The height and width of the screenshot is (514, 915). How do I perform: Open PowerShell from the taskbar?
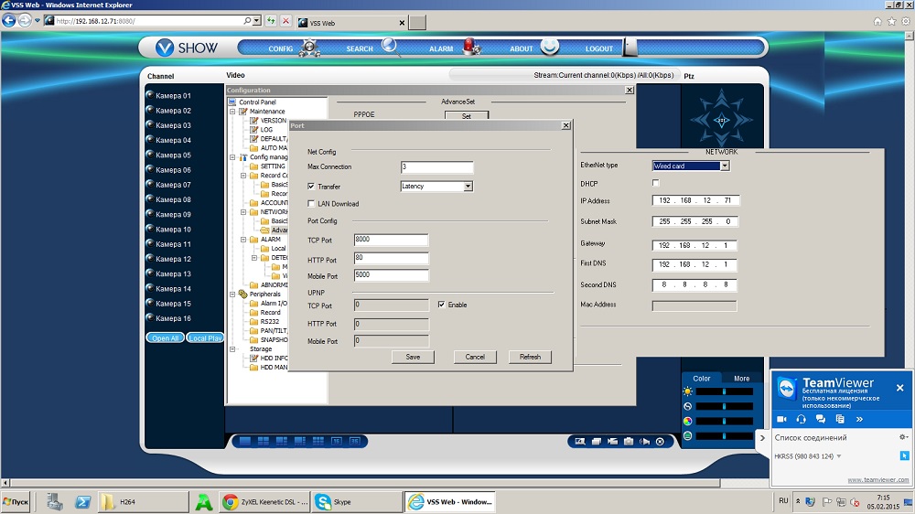(83, 502)
